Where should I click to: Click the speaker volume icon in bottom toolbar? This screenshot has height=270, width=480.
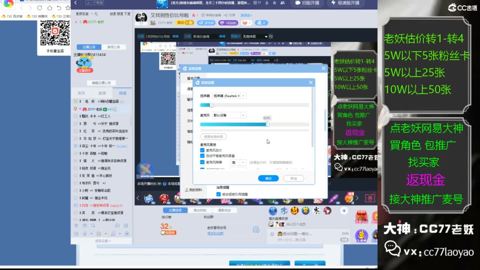click(x=76, y=233)
